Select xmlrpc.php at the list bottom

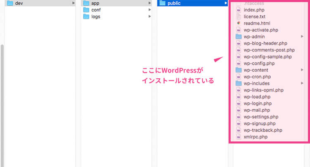(255, 136)
